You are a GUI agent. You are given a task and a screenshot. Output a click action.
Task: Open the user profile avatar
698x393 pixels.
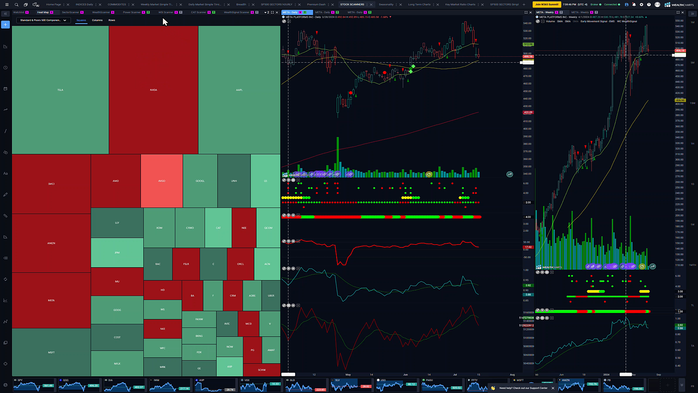pos(657,4)
